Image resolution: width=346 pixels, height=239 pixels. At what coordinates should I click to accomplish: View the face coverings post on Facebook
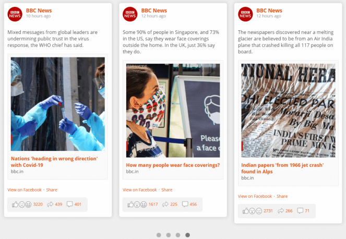click(140, 190)
